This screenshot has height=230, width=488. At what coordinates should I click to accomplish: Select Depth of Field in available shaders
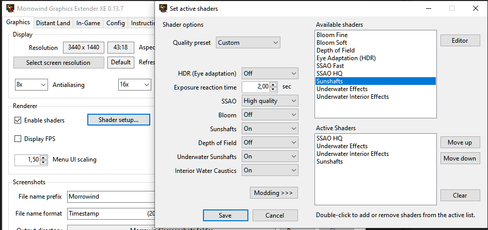click(x=336, y=50)
